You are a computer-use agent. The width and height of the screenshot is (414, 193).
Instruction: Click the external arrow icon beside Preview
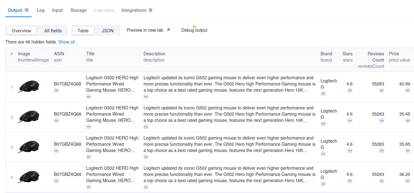point(168,30)
